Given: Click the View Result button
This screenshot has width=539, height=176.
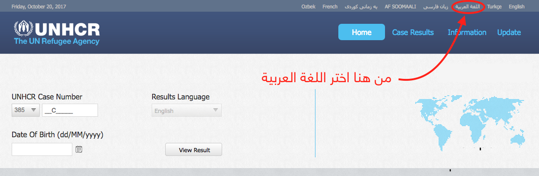Looking at the screenshot, I should 194,149.
